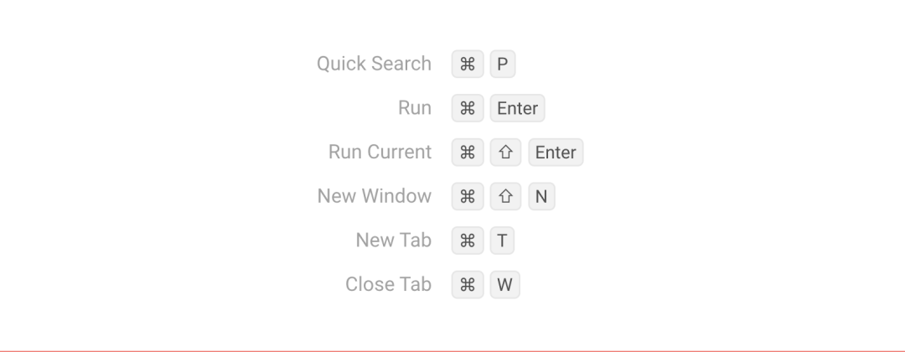Click the Command key icon beside New Tab

click(x=468, y=241)
